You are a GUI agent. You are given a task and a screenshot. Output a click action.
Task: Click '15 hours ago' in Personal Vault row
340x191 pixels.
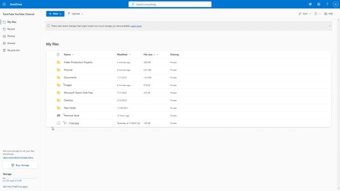click(123, 116)
